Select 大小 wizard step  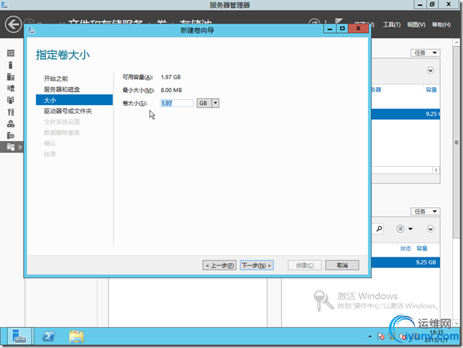(74, 100)
